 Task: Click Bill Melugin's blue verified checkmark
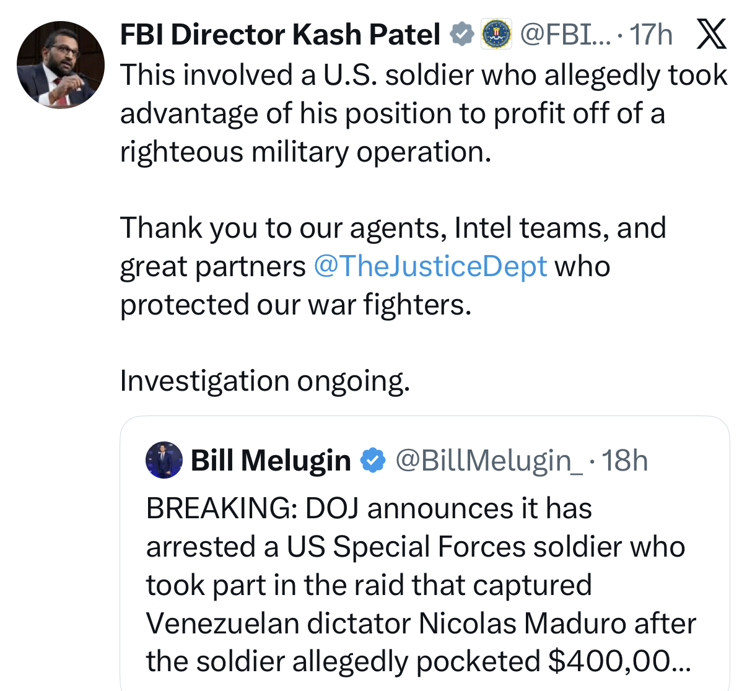(373, 460)
